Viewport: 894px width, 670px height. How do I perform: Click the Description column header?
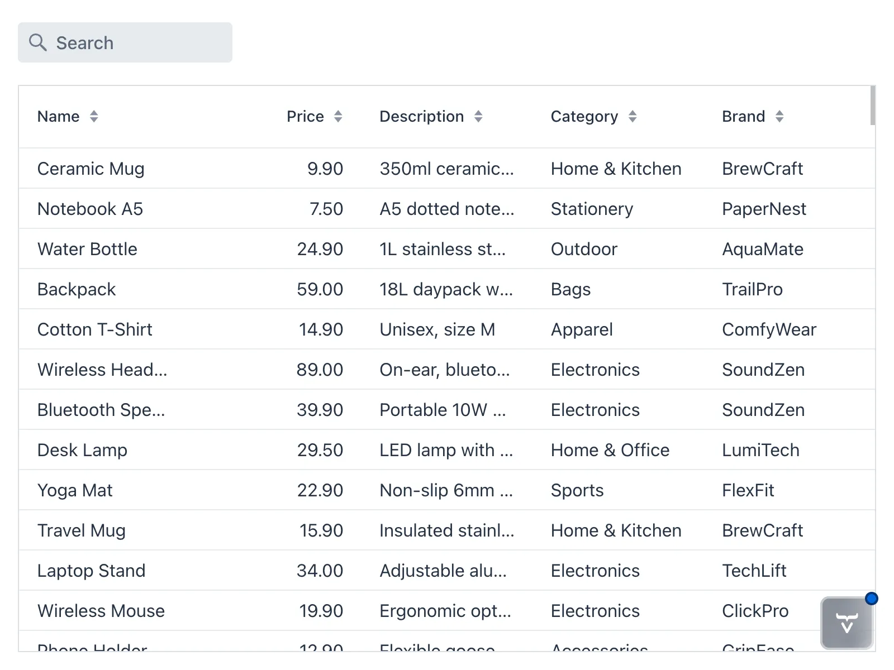click(x=421, y=116)
